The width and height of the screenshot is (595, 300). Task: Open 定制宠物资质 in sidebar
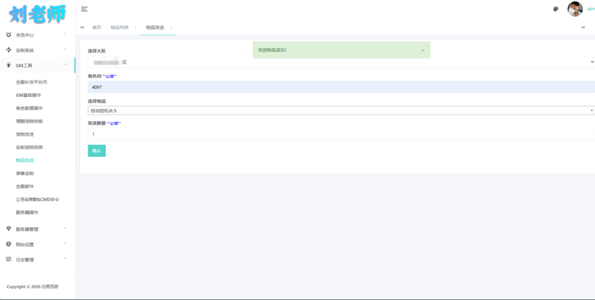point(29,147)
